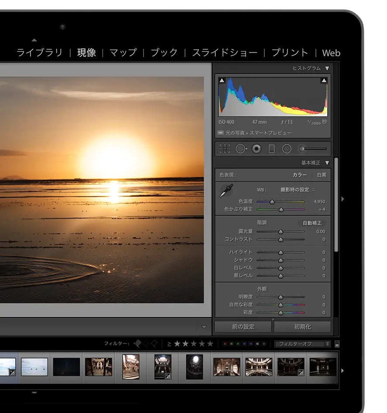Click the 色温度 value 4,950
The width and height of the screenshot is (387, 413).
[319, 201]
